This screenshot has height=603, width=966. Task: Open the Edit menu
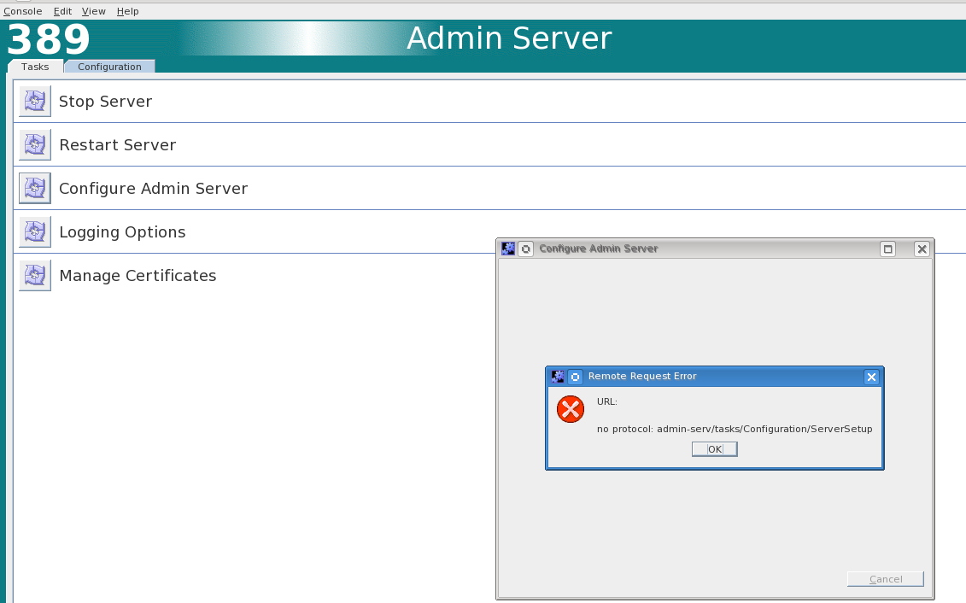click(x=62, y=11)
